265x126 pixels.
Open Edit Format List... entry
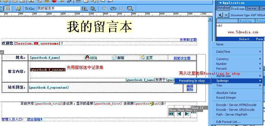pyautogui.click(x=237, y=122)
